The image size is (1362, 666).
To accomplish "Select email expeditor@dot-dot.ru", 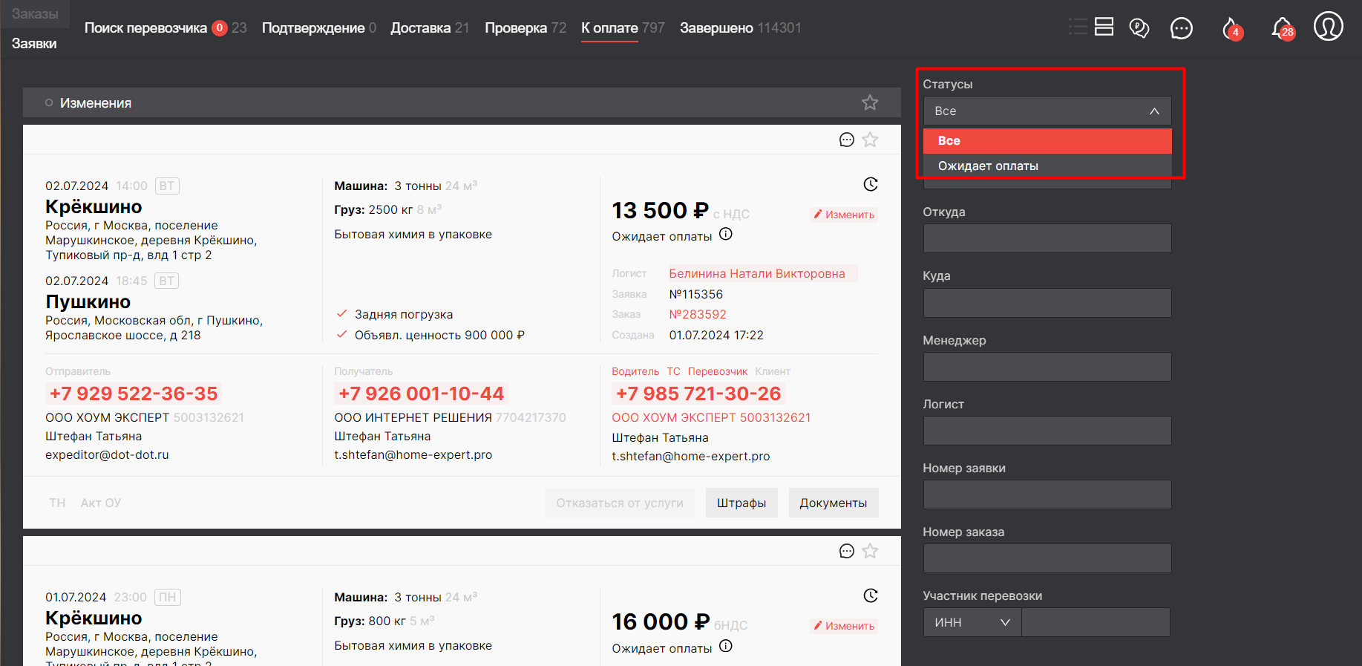I will pos(107,454).
